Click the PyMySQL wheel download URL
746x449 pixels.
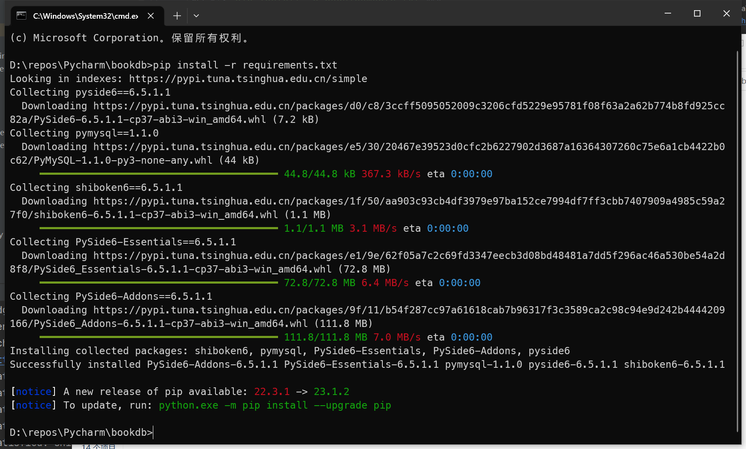[x=367, y=153]
